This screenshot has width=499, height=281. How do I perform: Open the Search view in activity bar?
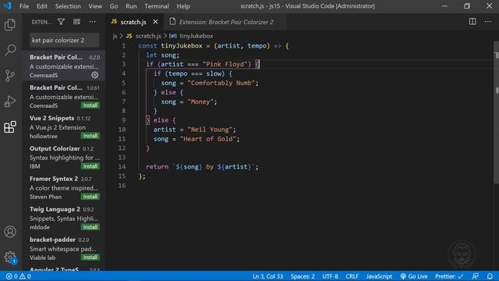tap(10, 50)
